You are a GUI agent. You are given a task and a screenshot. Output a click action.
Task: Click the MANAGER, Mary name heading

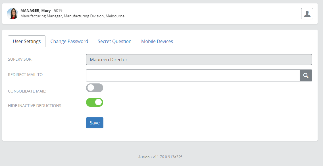(36, 11)
